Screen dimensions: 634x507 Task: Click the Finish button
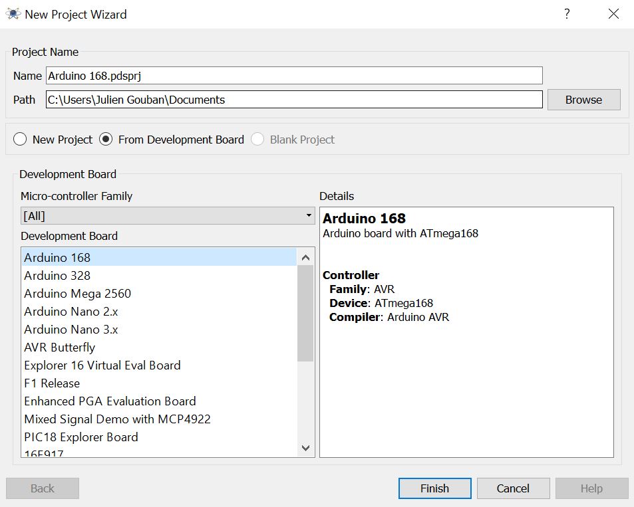pos(434,488)
